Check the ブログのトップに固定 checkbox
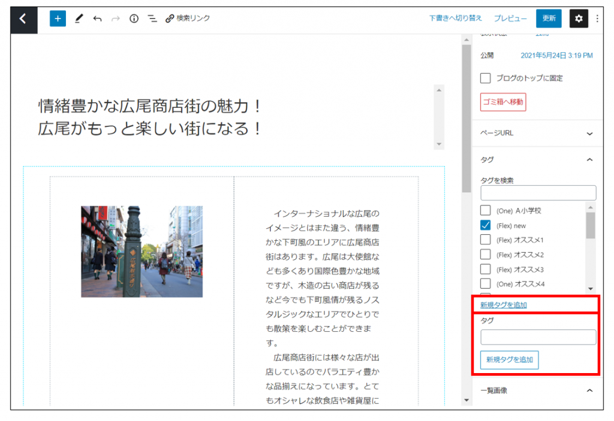Viewport: 614px width, 421px height. pyautogui.click(x=486, y=78)
